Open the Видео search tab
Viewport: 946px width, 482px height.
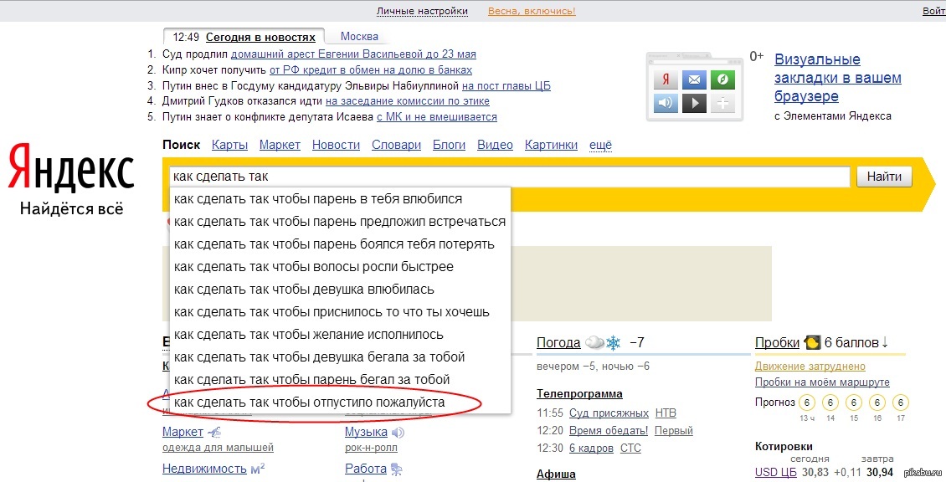(495, 145)
